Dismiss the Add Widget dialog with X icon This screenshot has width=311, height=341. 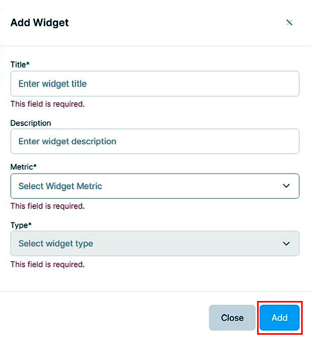(289, 22)
